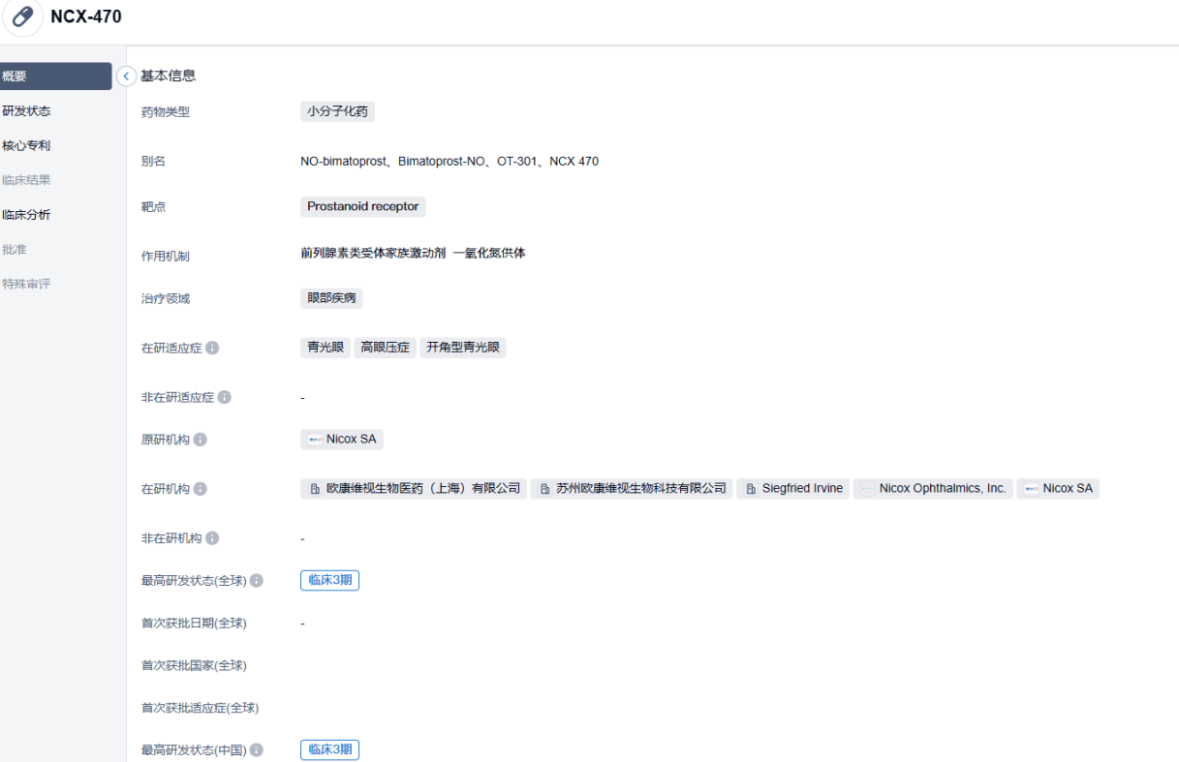
Task: Switch to 临床分析 section
Action: click(27, 215)
